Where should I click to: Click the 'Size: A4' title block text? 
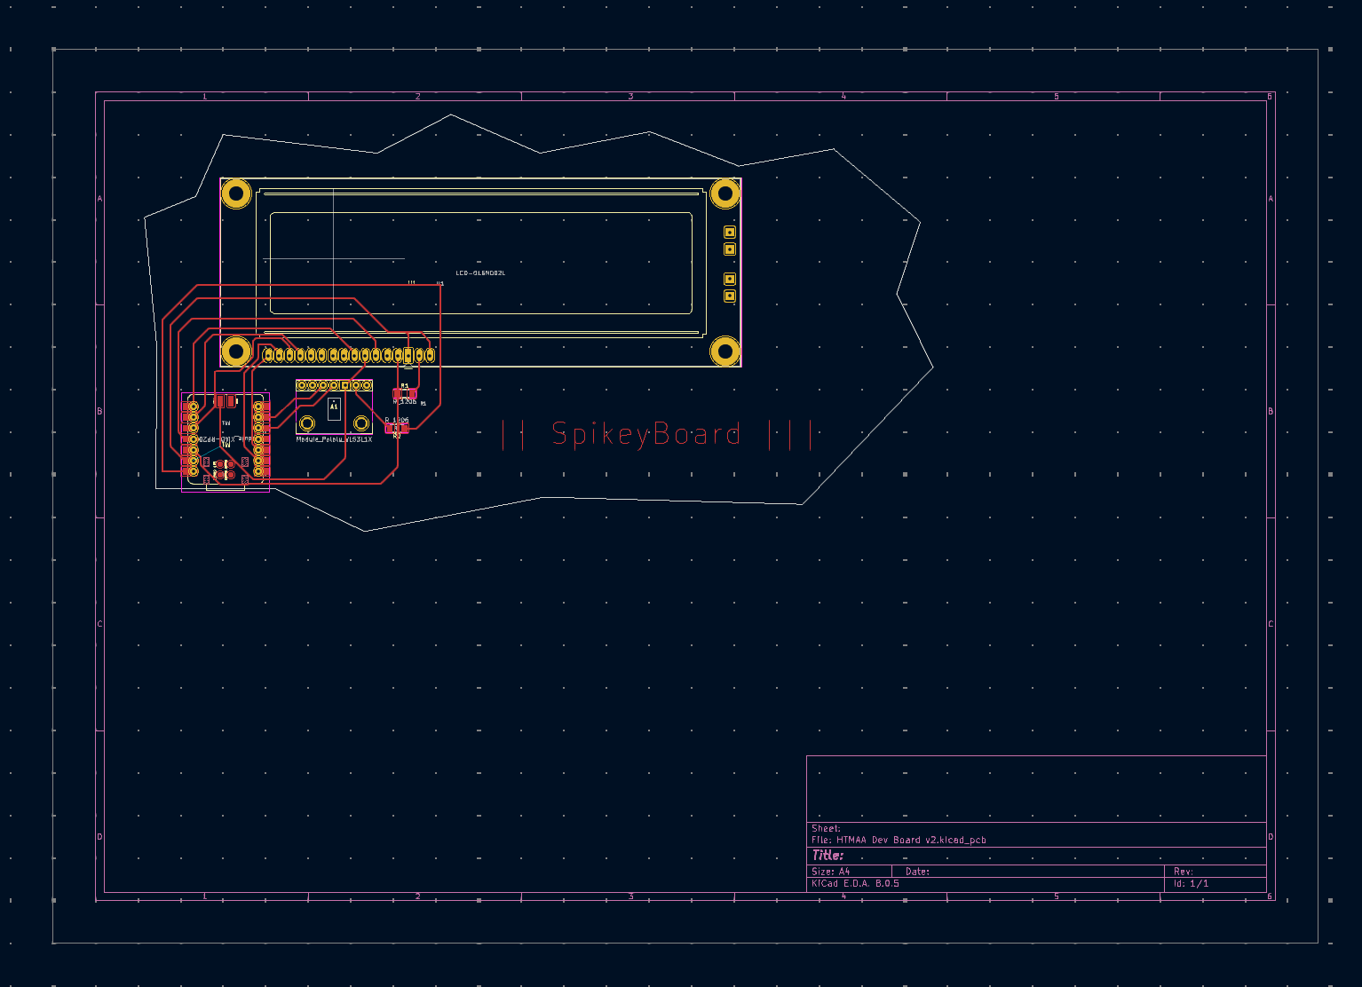(x=831, y=872)
